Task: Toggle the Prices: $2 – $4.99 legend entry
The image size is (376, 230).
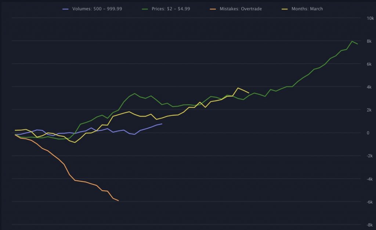Action: [166, 9]
